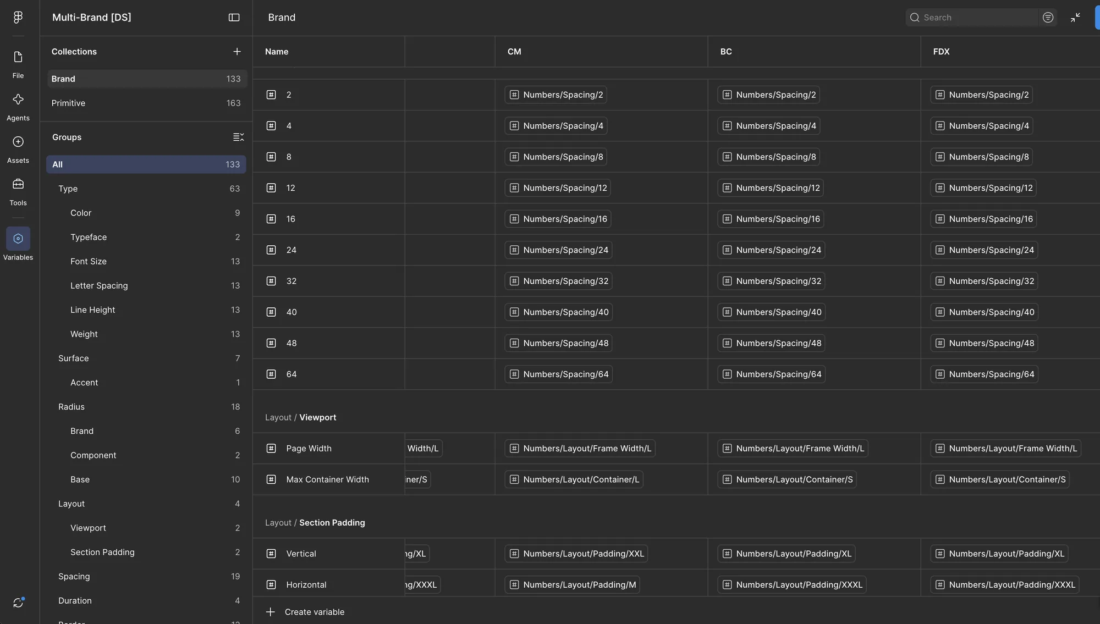
Task: Select the Duration group
Action: click(146, 600)
